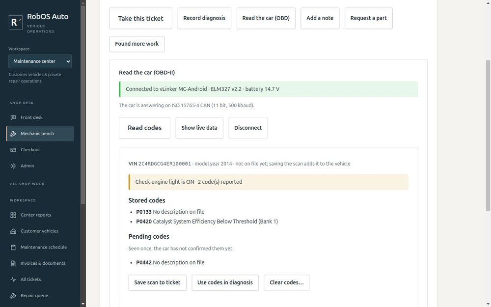Open Admin in the sidebar

click(40, 166)
